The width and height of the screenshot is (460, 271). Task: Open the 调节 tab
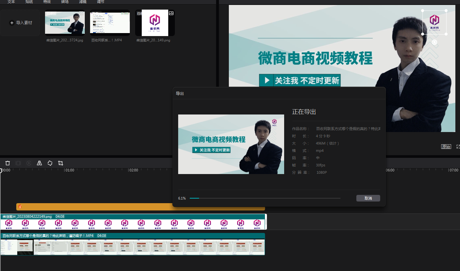(x=101, y=2)
